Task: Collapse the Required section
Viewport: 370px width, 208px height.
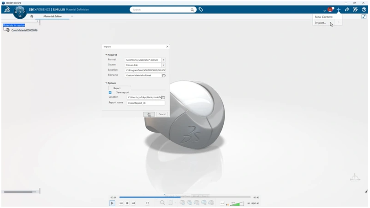Action: pos(106,55)
